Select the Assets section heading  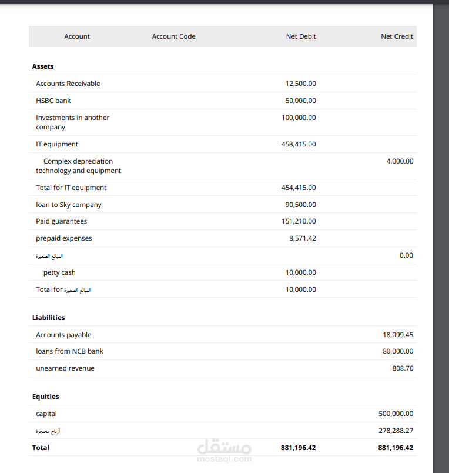pos(43,66)
